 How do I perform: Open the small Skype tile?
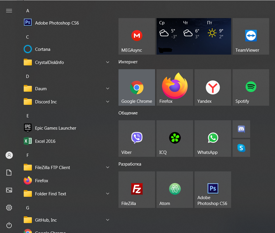pyautogui.click(x=241, y=148)
